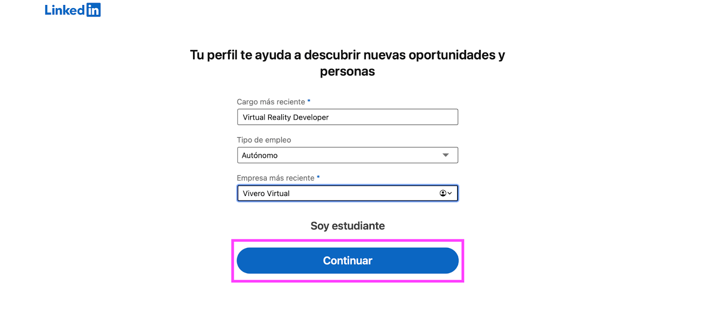Place cursor in "Vivero Virtual" text
Image resolution: width=720 pixels, height=317 pixels.
click(x=266, y=194)
